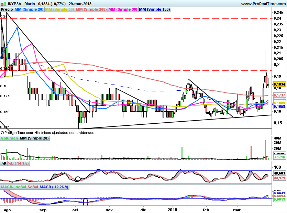
Task: Click the dic label on time axis
Action: tap(143, 210)
